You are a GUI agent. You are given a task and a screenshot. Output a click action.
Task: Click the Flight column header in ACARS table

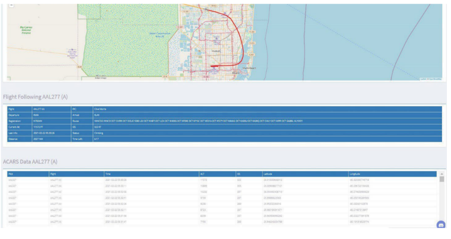[x=53, y=174]
